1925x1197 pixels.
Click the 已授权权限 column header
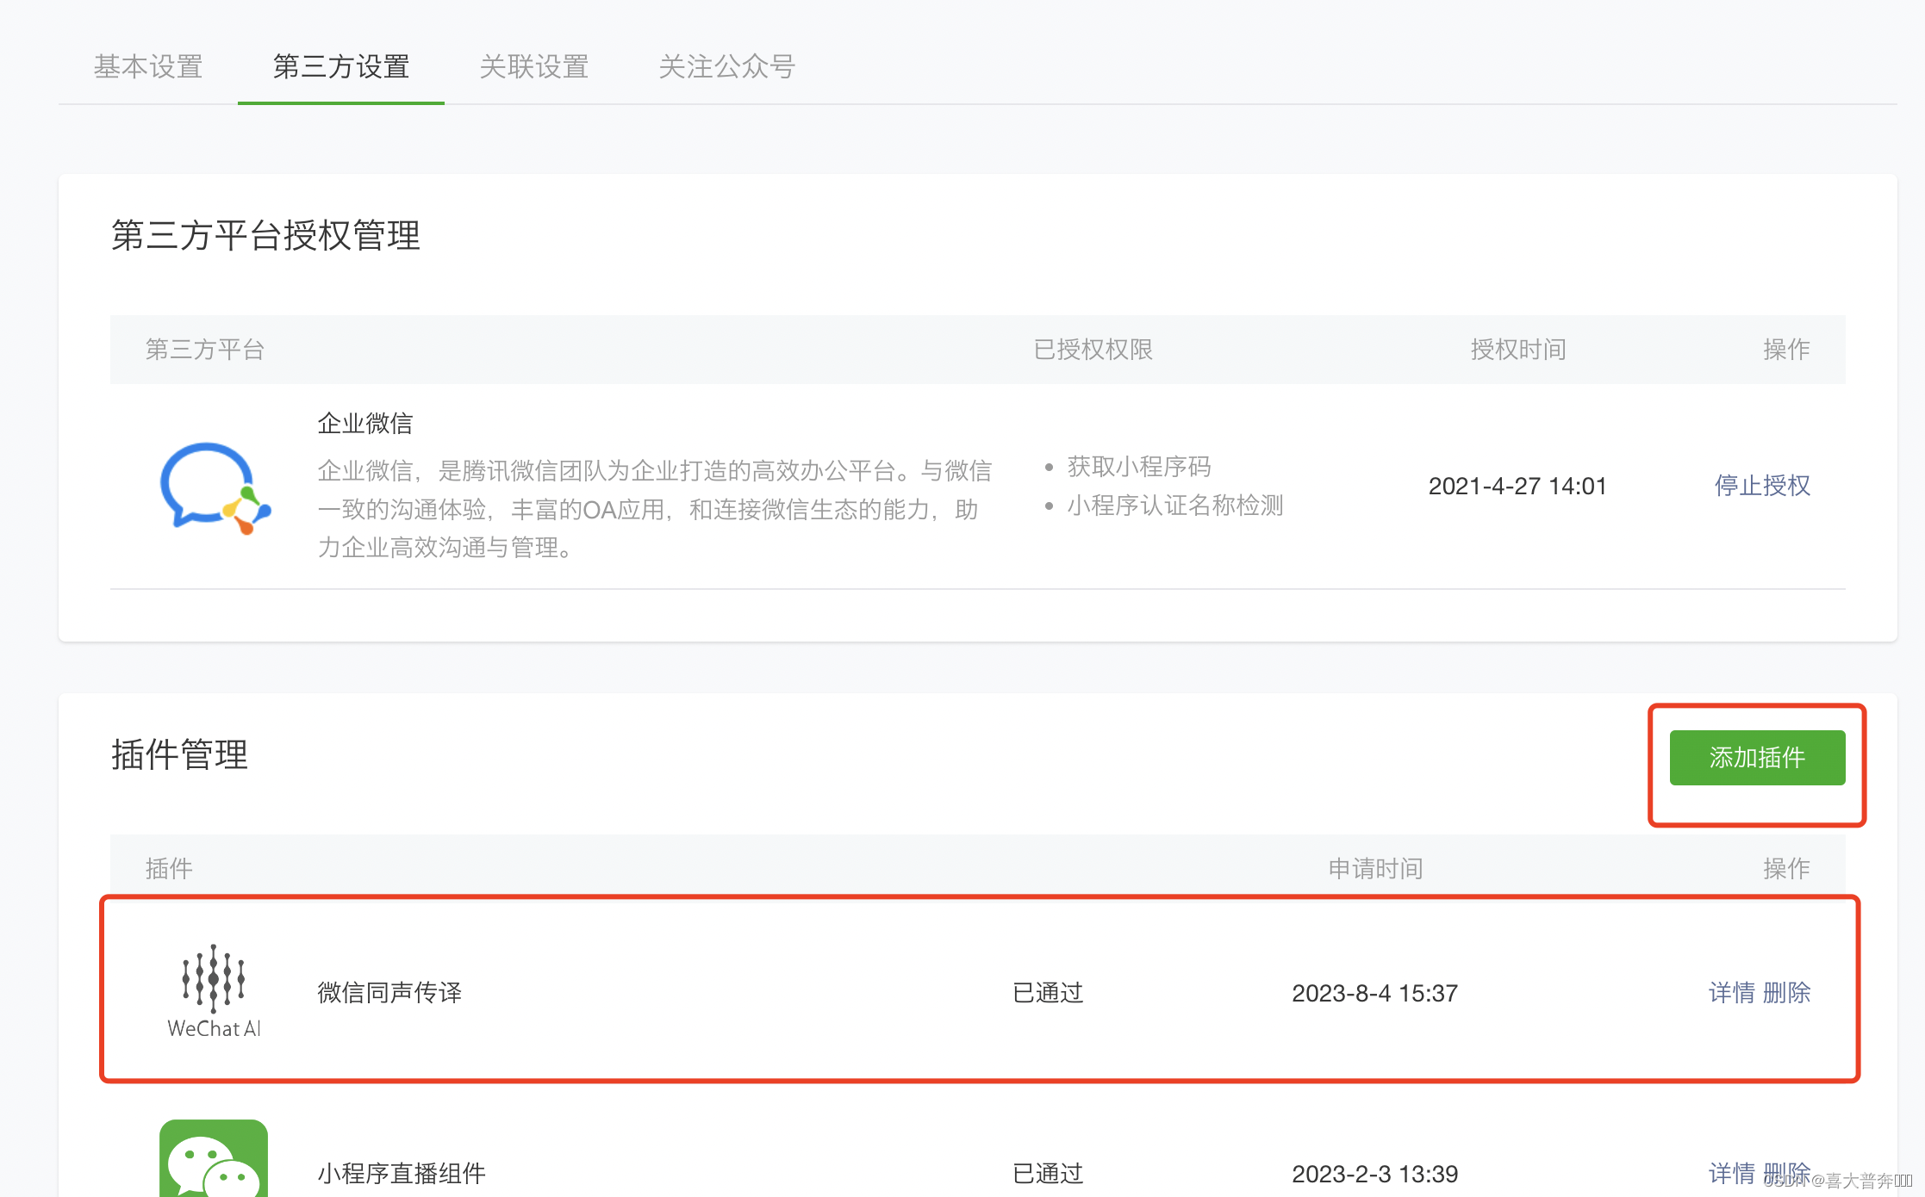1093,350
